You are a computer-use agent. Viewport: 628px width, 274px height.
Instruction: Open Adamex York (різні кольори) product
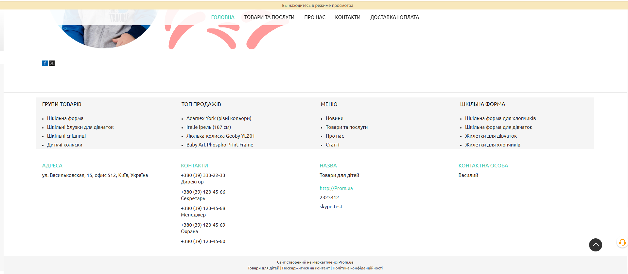(218, 118)
